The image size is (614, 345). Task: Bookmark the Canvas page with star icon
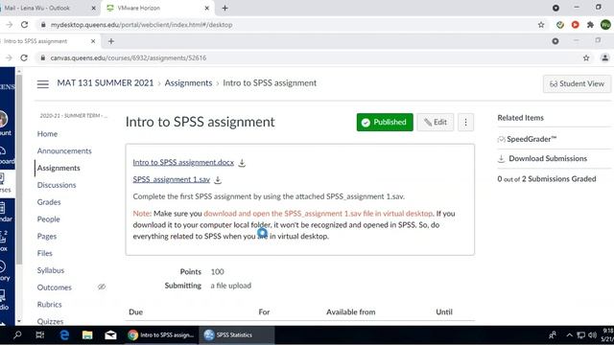click(x=586, y=57)
